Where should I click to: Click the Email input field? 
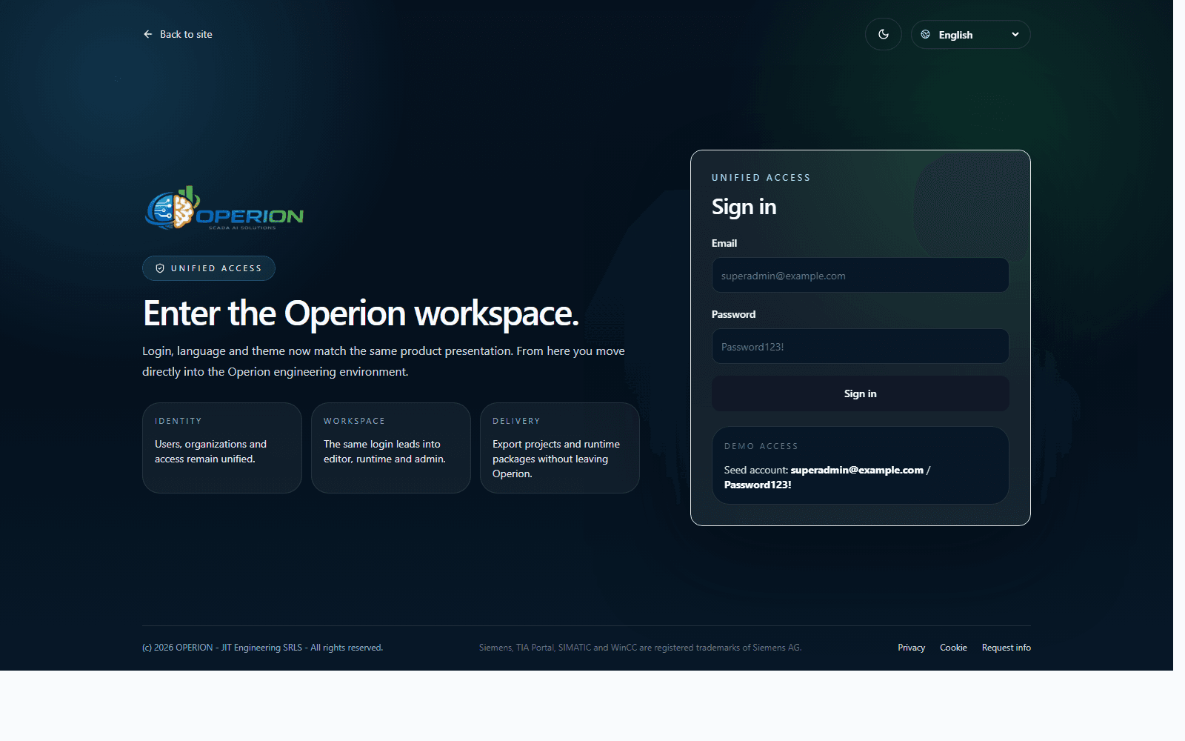[860, 275]
